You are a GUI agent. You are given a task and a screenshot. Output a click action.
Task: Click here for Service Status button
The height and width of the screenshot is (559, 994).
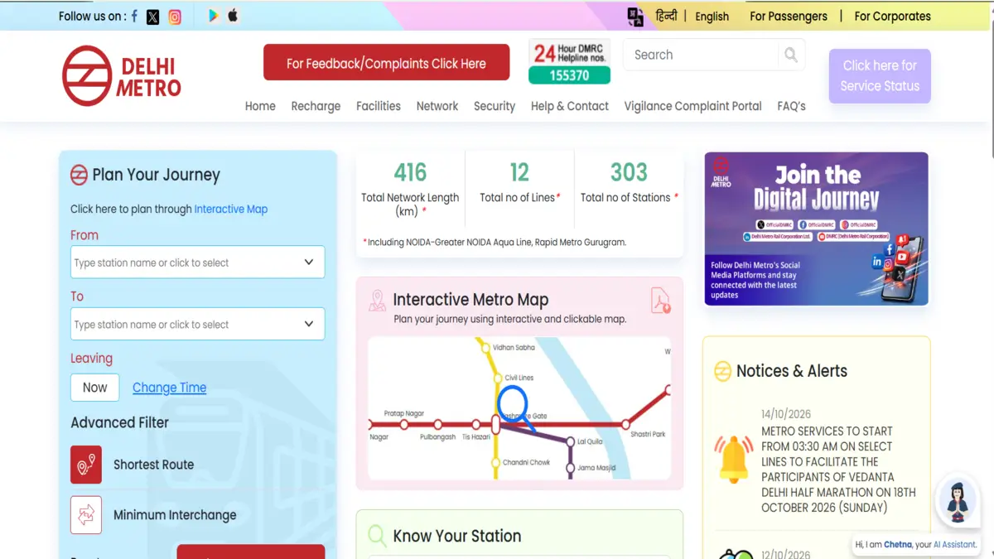pos(880,75)
